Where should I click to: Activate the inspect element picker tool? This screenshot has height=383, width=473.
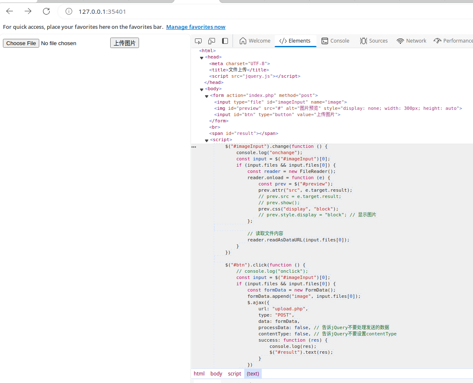point(198,41)
